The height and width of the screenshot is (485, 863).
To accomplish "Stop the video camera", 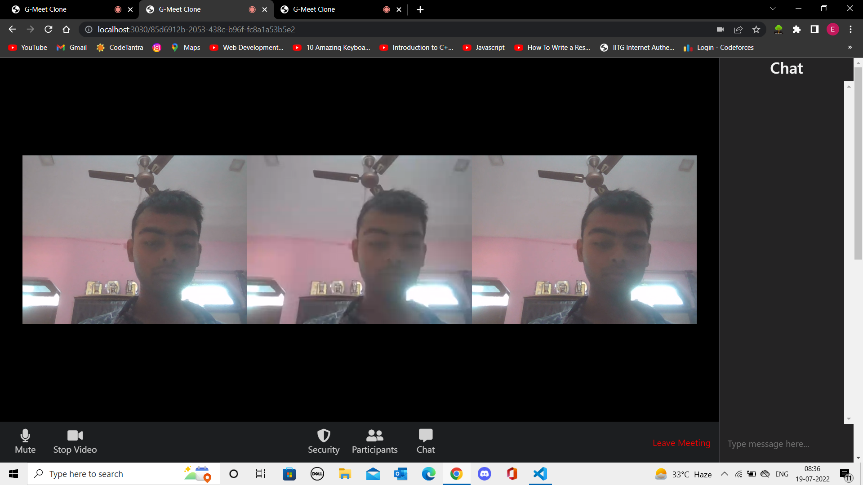I will (x=75, y=441).
